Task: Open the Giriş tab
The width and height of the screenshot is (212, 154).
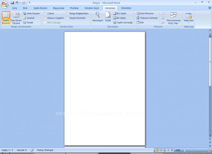Action: pos(15,8)
